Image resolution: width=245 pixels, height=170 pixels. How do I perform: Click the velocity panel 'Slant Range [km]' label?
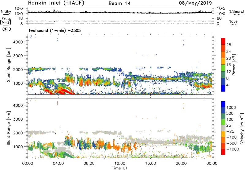(9, 128)
